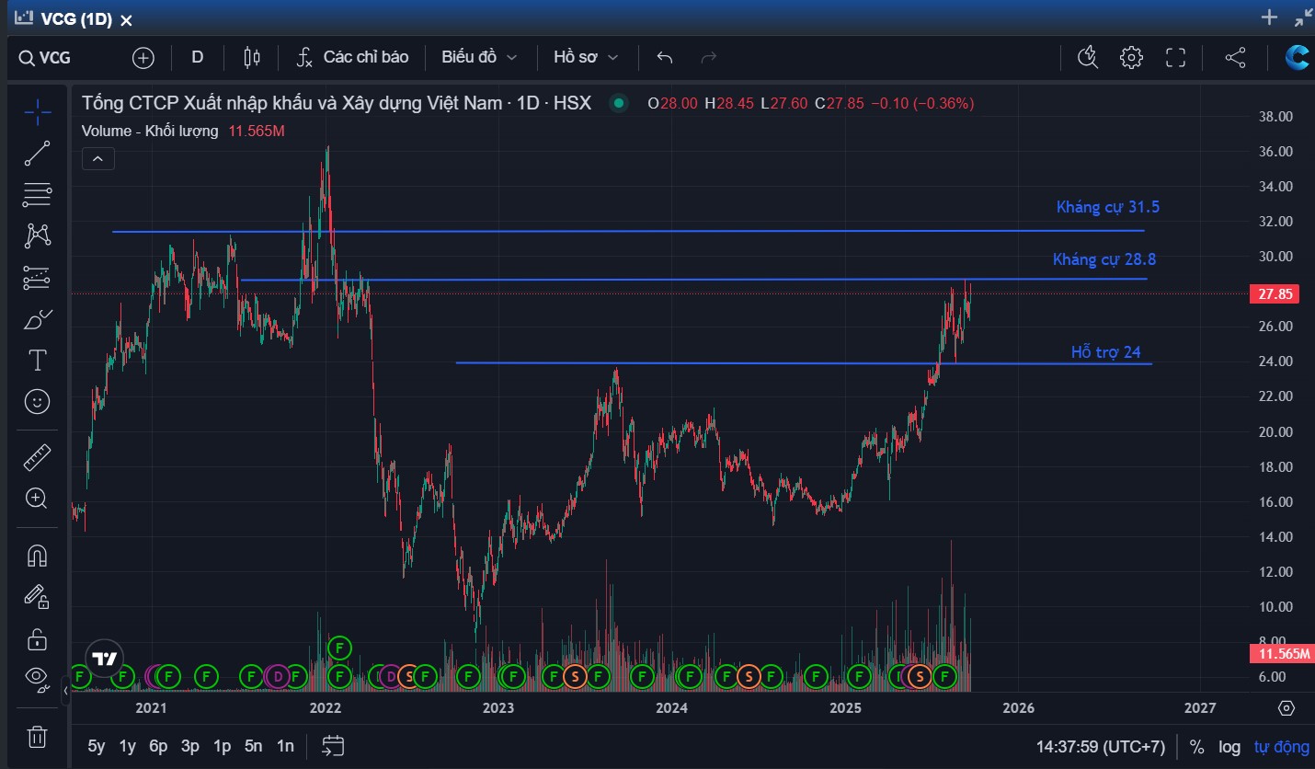Delete drawings with the trash icon
The height and width of the screenshot is (769, 1315).
point(37,737)
